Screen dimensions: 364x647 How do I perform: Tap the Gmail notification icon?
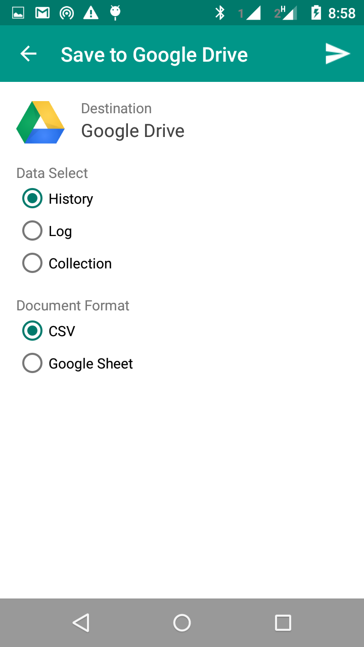pyautogui.click(x=42, y=13)
